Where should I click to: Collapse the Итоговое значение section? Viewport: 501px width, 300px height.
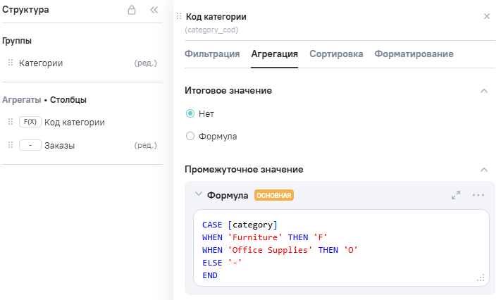coord(483,91)
